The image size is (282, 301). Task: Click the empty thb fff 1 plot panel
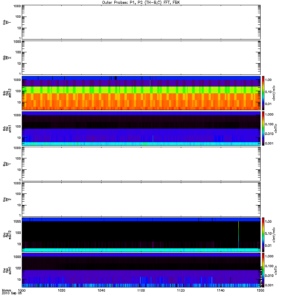pos(141,22)
